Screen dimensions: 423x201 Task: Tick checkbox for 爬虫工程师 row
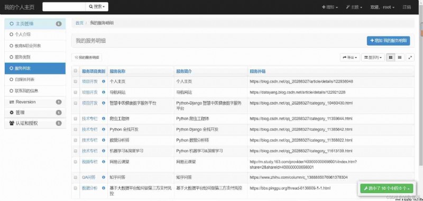point(76,118)
